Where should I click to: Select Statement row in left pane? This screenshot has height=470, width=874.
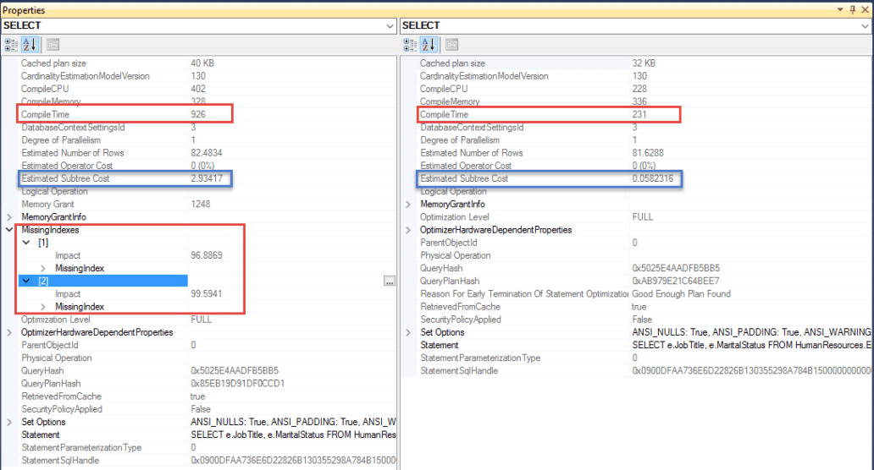[x=207, y=434]
